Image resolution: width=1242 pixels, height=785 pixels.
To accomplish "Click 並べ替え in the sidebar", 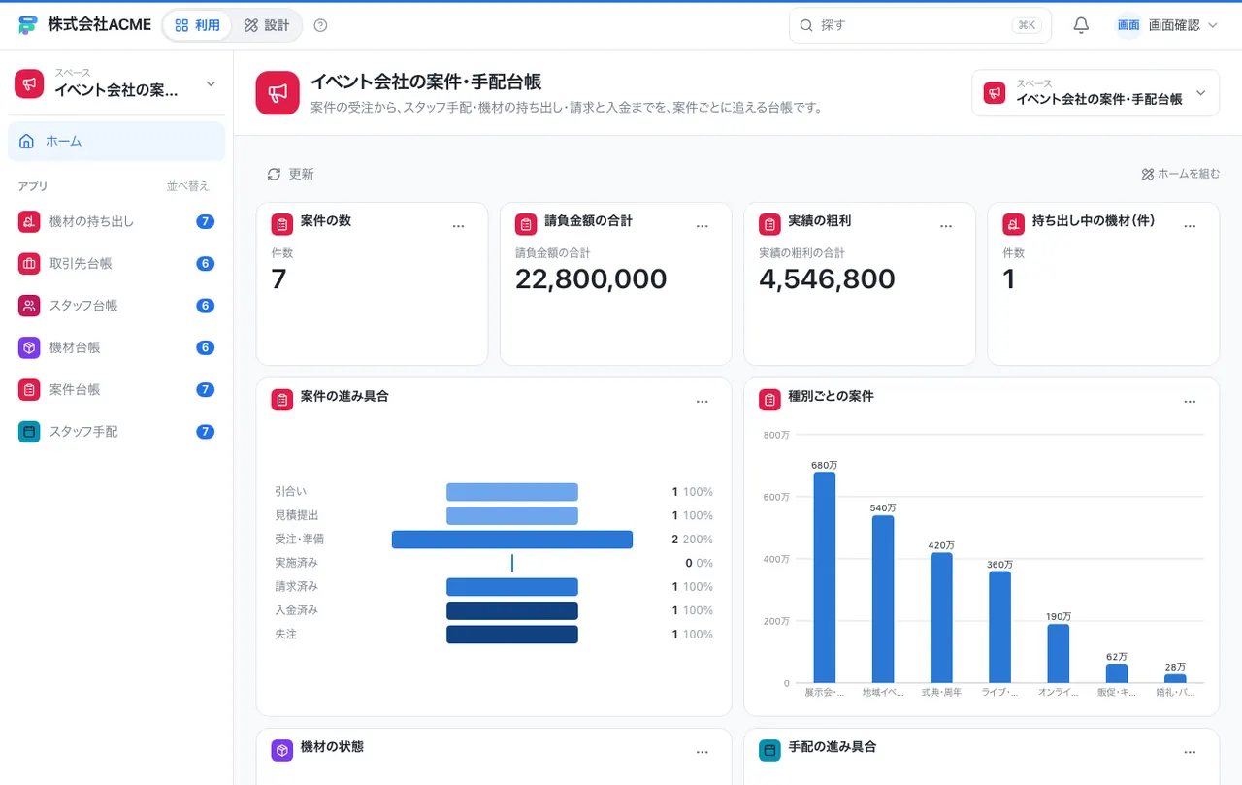I will point(187,186).
